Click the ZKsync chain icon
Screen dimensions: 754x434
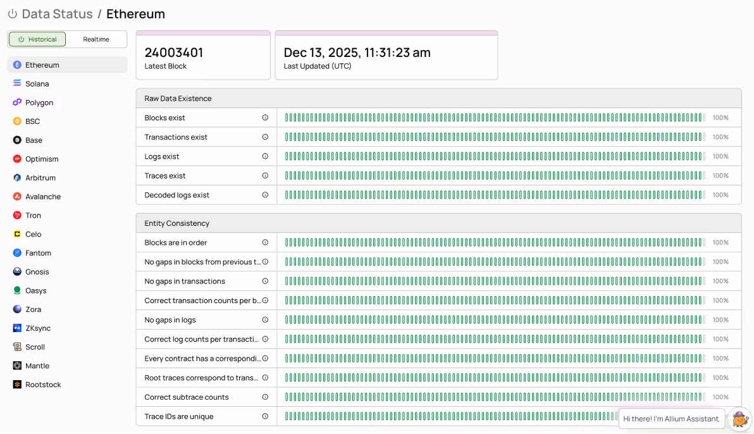point(17,328)
